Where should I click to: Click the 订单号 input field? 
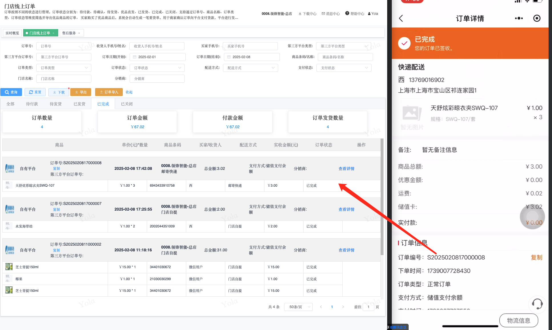(64, 46)
